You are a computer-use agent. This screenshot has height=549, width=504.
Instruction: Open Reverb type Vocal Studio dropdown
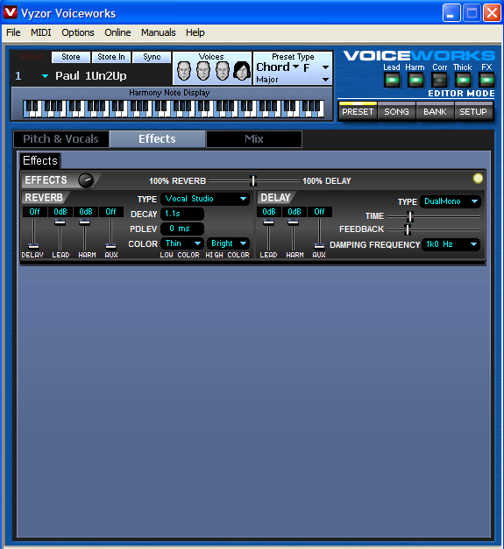click(205, 199)
